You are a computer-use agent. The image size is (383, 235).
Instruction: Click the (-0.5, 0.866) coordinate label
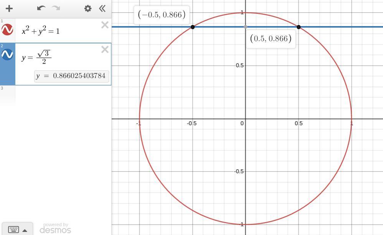click(x=162, y=15)
